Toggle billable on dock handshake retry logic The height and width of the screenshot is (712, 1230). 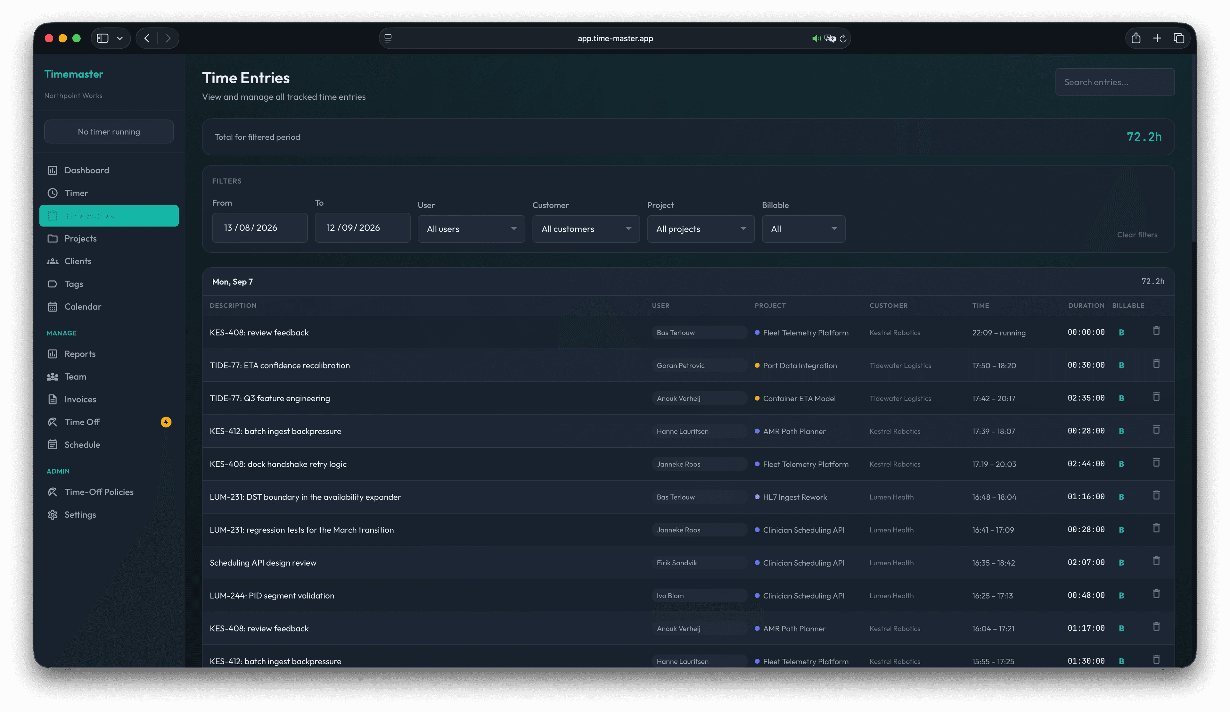pyautogui.click(x=1121, y=464)
